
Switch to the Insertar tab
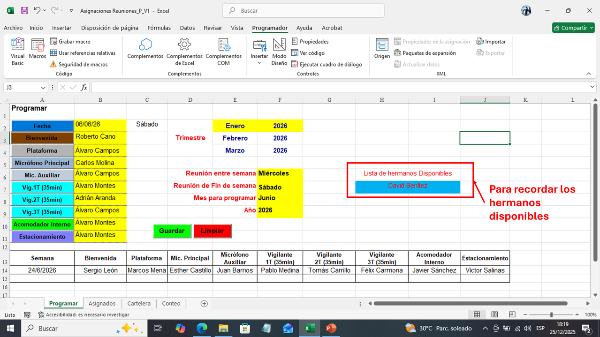coord(62,28)
